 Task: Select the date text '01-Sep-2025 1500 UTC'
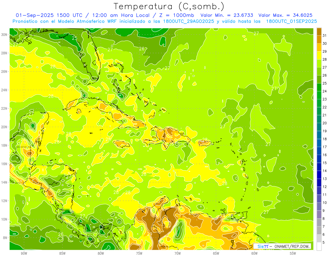pos(50,15)
